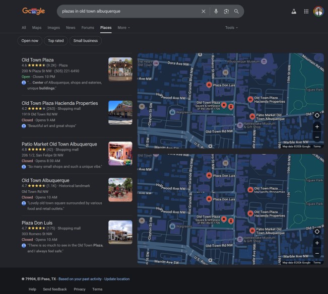
Task: Click the magnifier search icon in search bar
Action: coord(236,11)
